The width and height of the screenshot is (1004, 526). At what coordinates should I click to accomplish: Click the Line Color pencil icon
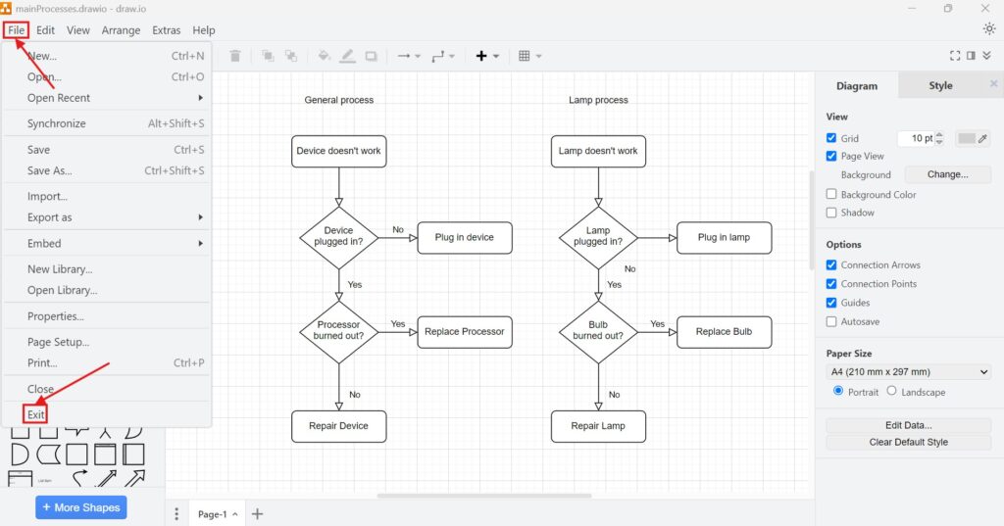347,56
